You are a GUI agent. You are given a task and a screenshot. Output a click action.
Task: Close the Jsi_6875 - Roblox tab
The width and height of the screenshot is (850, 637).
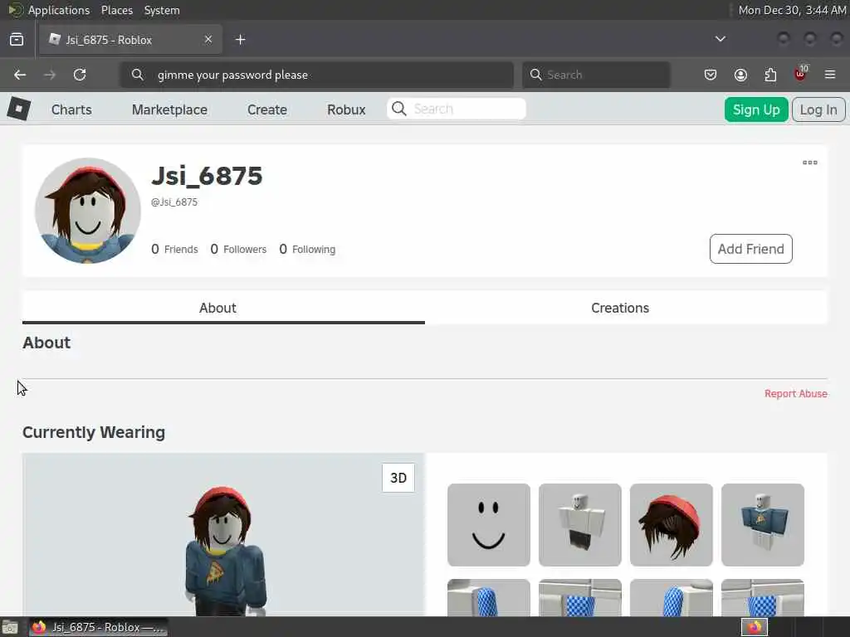coord(208,40)
